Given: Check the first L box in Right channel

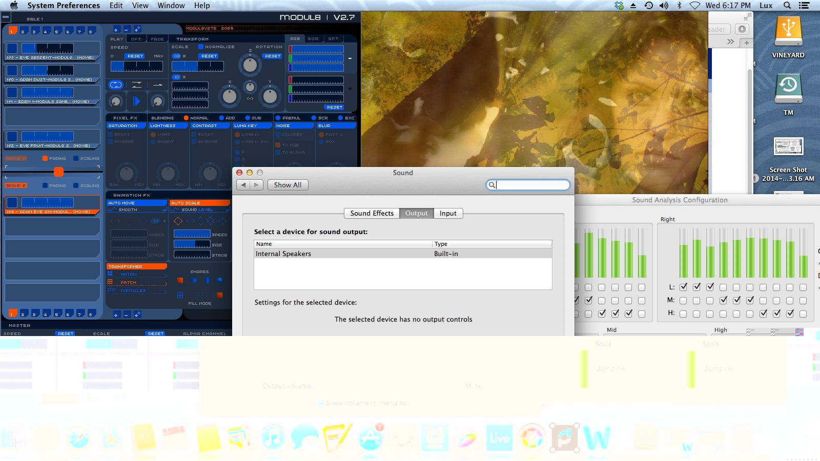Looking at the screenshot, I should pyautogui.click(x=683, y=287).
